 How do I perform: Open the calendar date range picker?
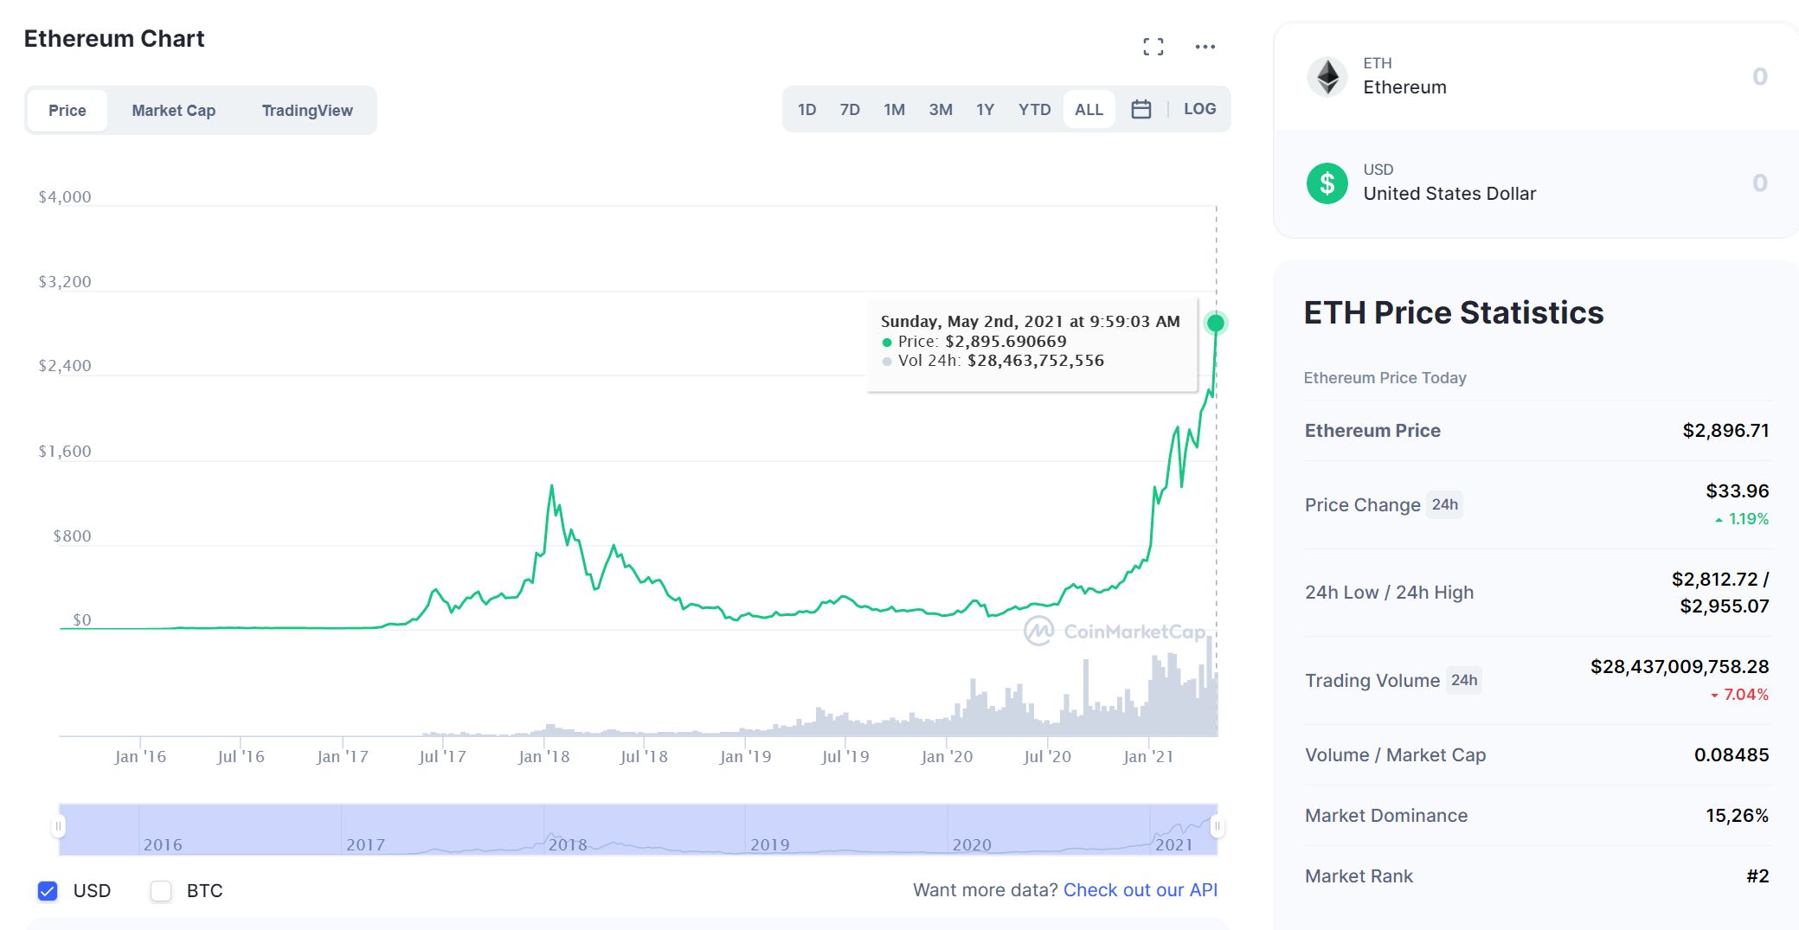click(x=1140, y=110)
